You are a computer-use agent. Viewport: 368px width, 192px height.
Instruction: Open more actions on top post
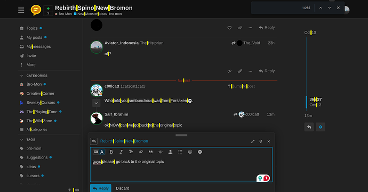coord(250,28)
